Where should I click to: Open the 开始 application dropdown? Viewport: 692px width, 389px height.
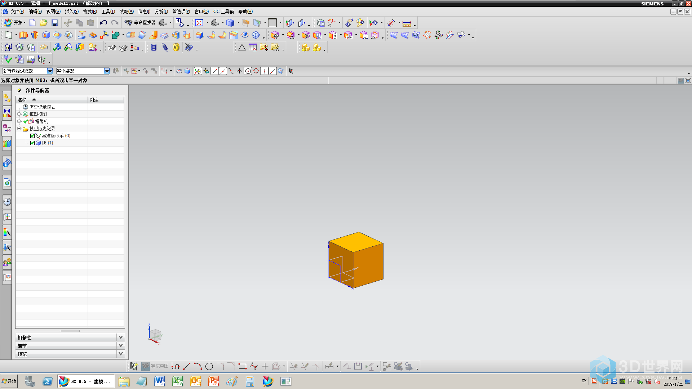[15, 23]
